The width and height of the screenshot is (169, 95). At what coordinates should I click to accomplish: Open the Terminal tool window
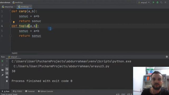tap(30, 91)
